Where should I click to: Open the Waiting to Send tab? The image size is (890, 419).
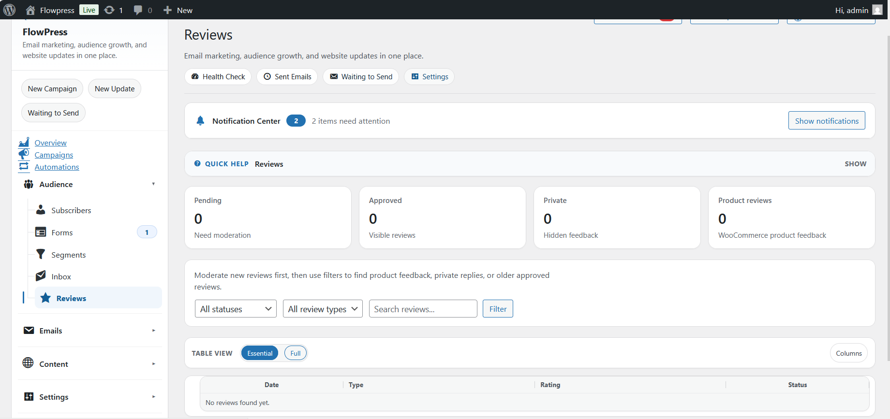361,76
